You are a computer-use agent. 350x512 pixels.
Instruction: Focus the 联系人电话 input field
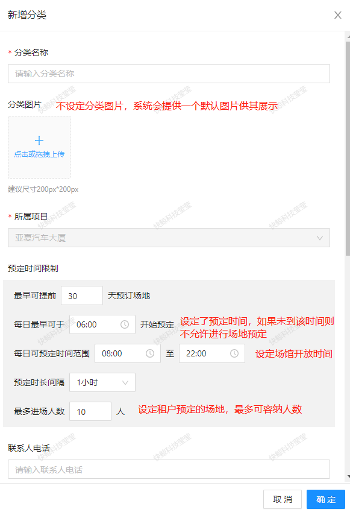[x=169, y=469]
